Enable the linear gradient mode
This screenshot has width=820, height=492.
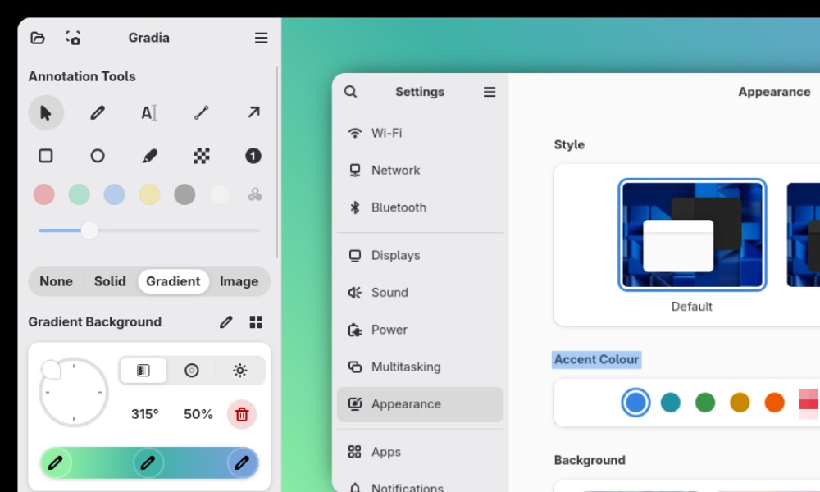tap(143, 370)
